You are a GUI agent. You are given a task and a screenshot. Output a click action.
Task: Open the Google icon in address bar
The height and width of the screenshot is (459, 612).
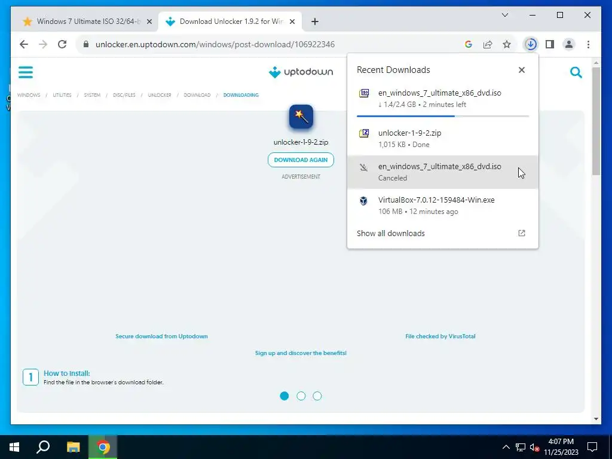[x=469, y=44]
